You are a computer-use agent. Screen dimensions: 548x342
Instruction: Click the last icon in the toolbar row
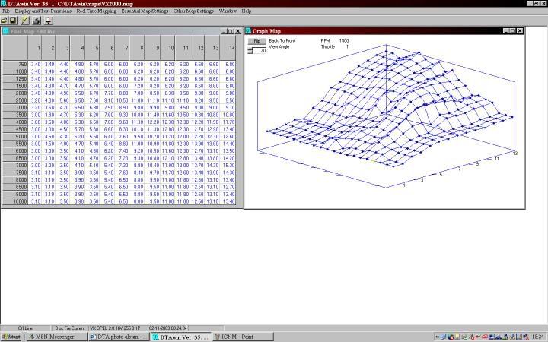(x=48, y=21)
